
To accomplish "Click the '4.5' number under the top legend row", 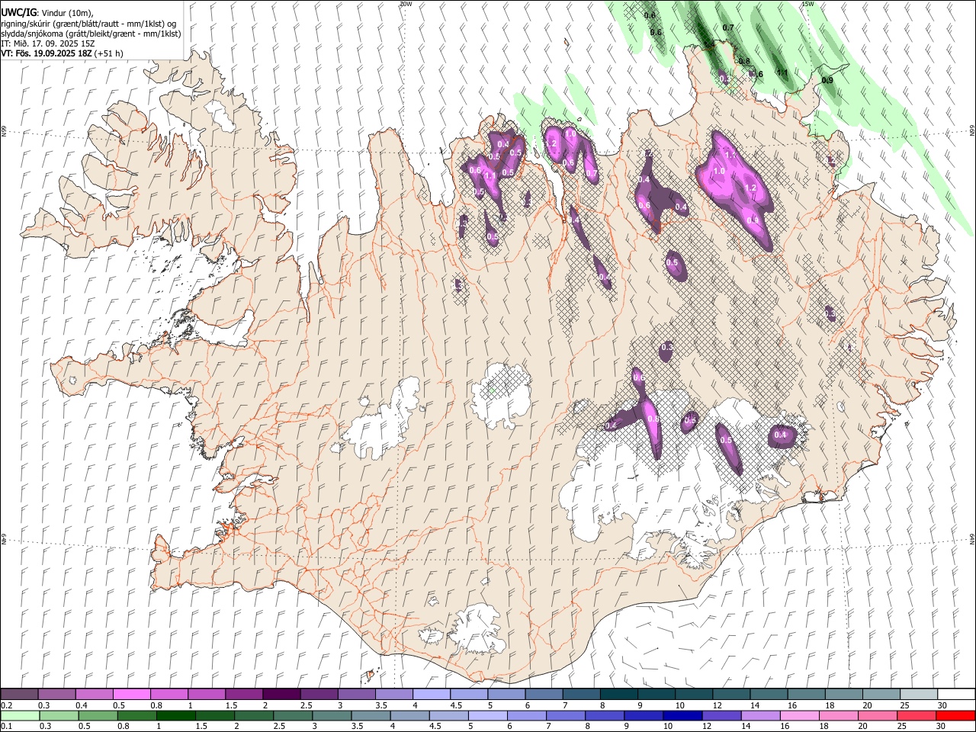I will pyautogui.click(x=456, y=705).
